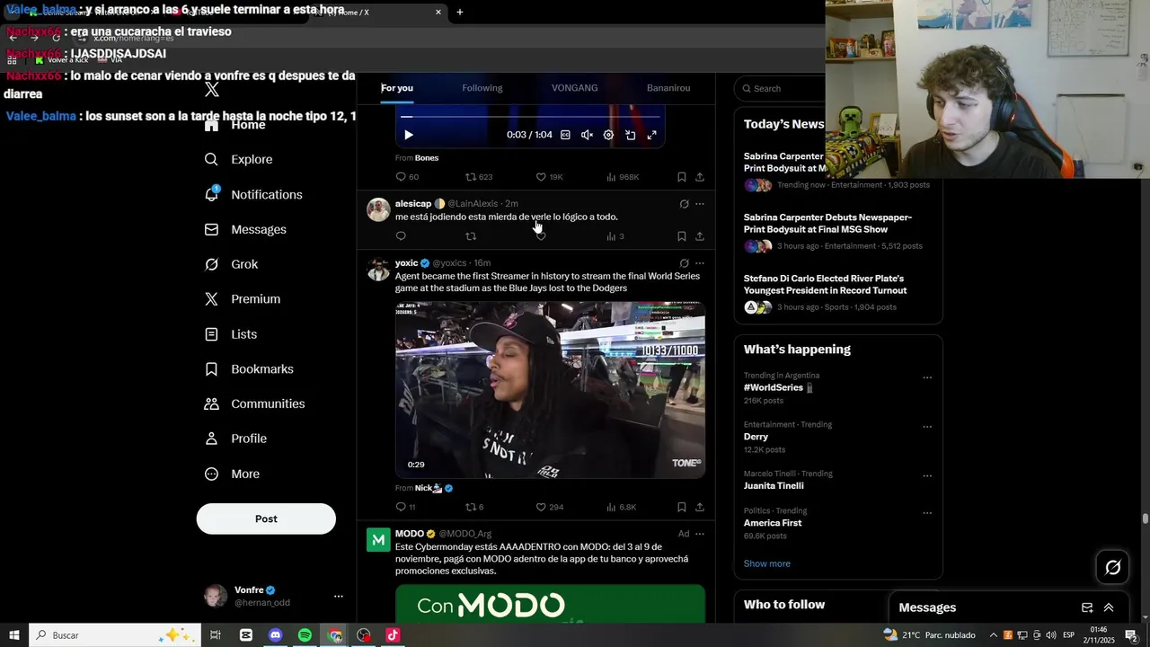Open Grok actions on alesicap's post

tap(684, 204)
